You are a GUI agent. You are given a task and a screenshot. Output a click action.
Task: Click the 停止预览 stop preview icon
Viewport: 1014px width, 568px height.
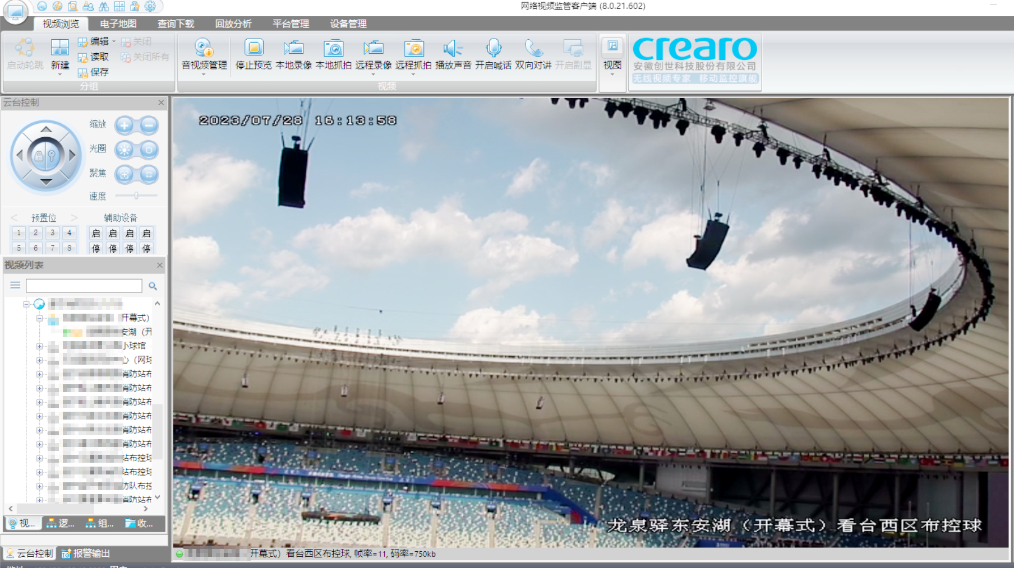pos(253,49)
